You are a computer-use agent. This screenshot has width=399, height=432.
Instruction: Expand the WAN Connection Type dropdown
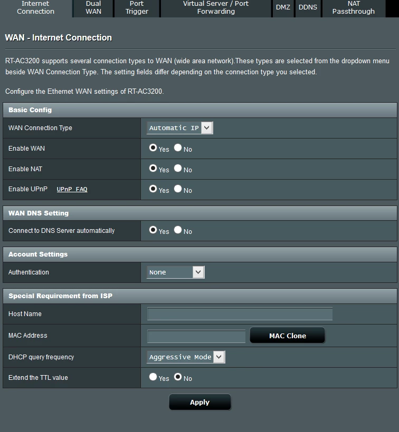click(179, 128)
